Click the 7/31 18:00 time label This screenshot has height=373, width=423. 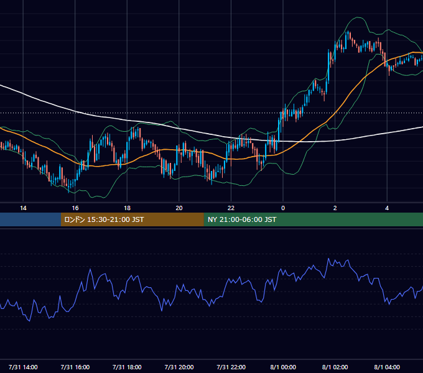click(x=127, y=367)
